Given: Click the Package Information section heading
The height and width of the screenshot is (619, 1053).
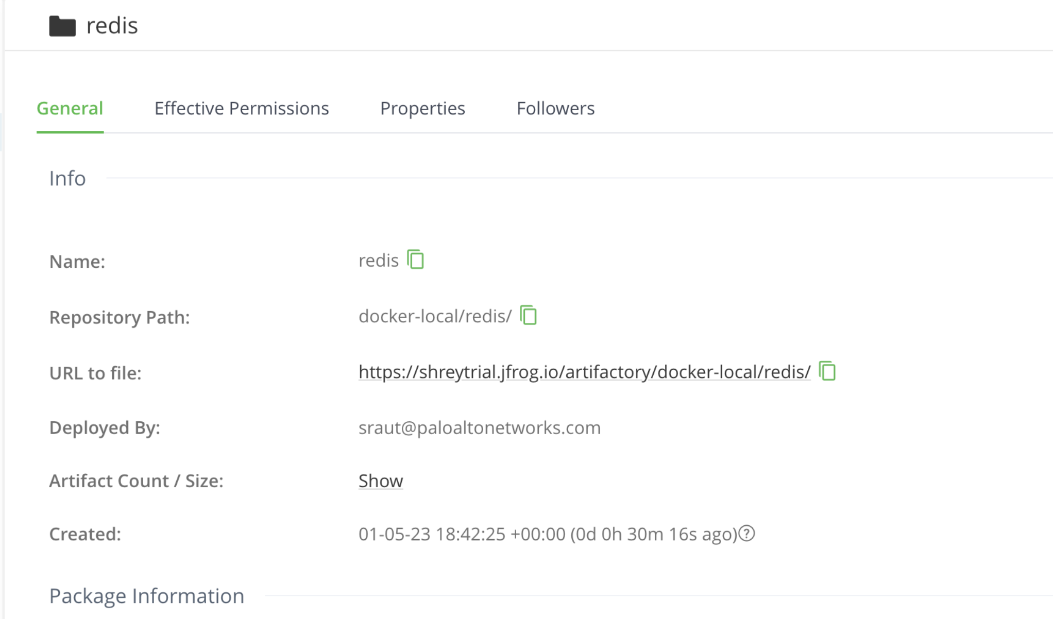Looking at the screenshot, I should coord(146,596).
